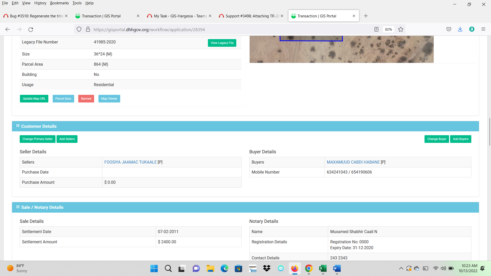The height and width of the screenshot is (276, 491).
Task: Click the Update Map URL button
Action: pos(34,99)
